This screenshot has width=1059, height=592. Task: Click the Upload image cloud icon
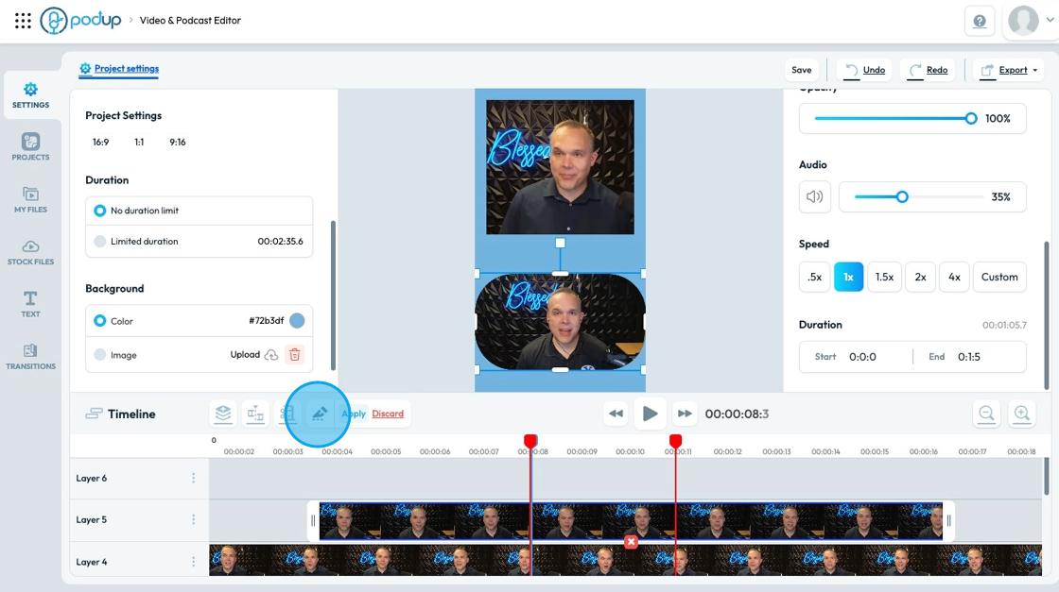point(270,355)
